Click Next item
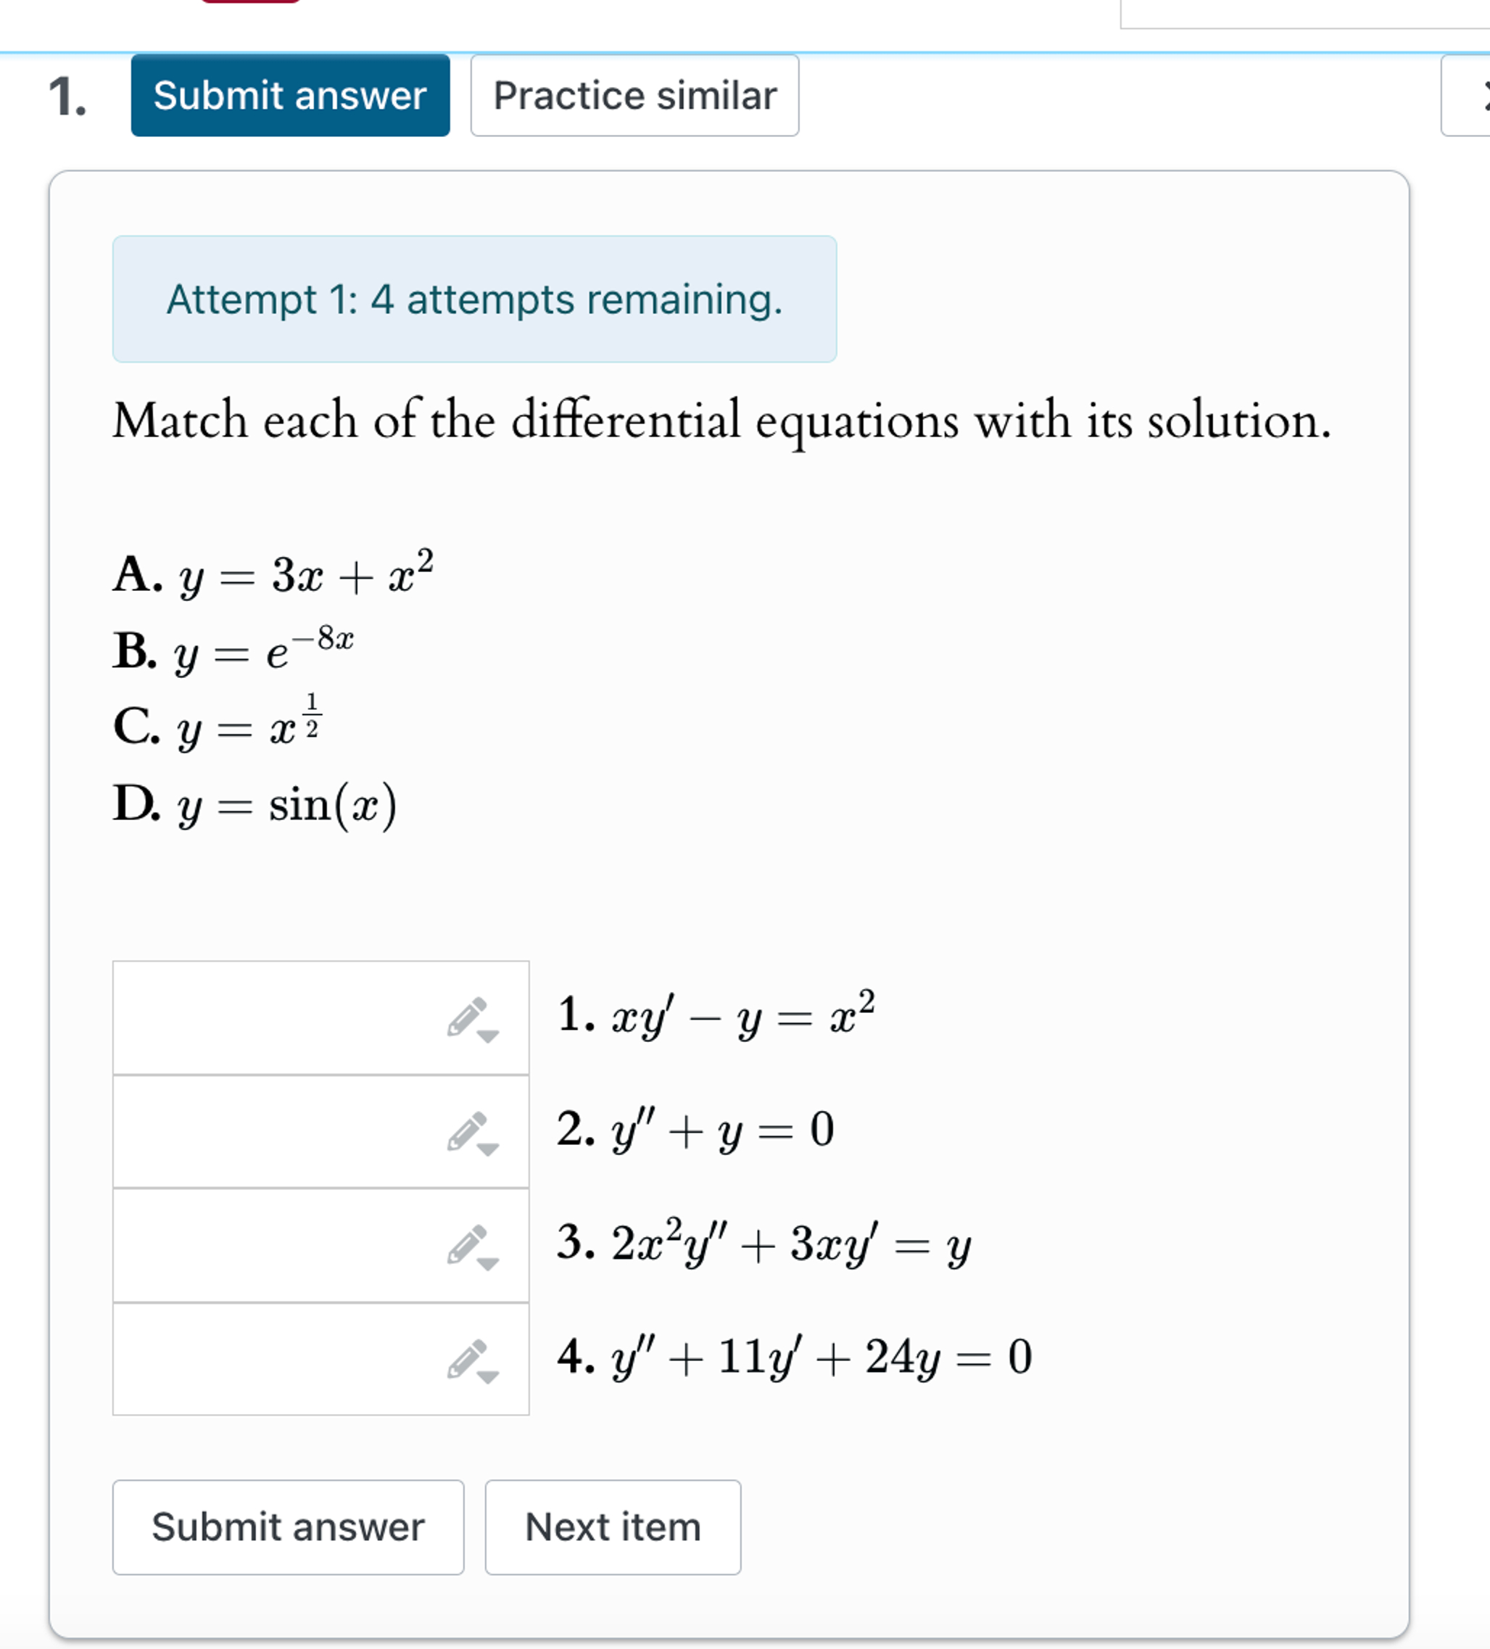The height and width of the screenshot is (1649, 1490). [x=613, y=1526]
